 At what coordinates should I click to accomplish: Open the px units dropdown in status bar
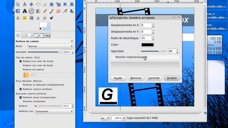105,118
